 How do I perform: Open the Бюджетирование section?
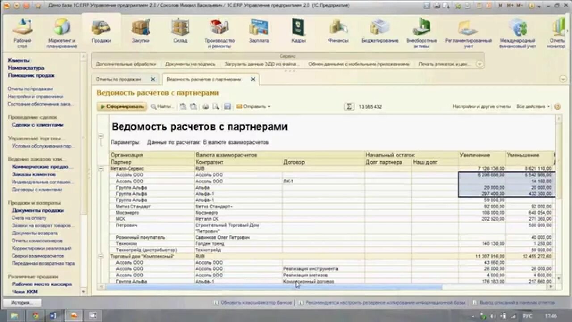click(x=379, y=31)
